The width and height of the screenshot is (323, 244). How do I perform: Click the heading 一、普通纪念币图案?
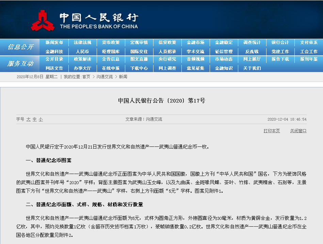tap(49, 160)
